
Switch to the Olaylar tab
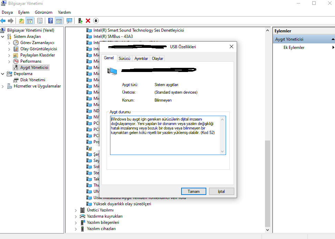click(157, 59)
